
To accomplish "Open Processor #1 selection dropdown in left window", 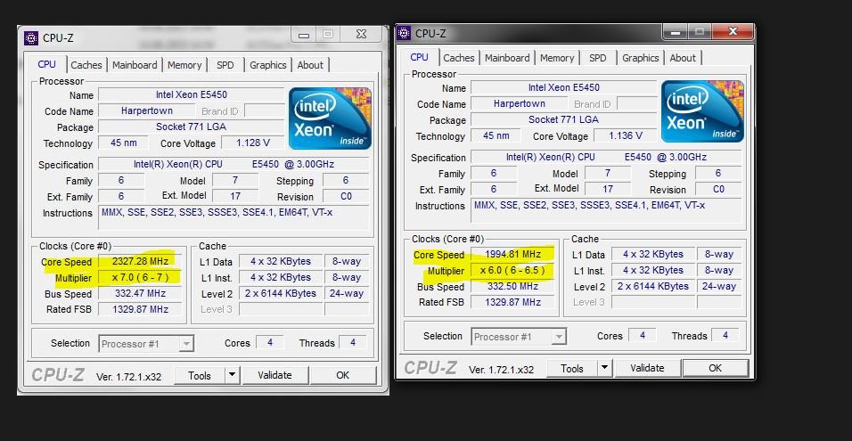I will click(x=146, y=344).
